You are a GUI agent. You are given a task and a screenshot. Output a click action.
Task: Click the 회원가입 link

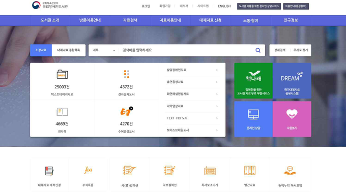point(165,6)
